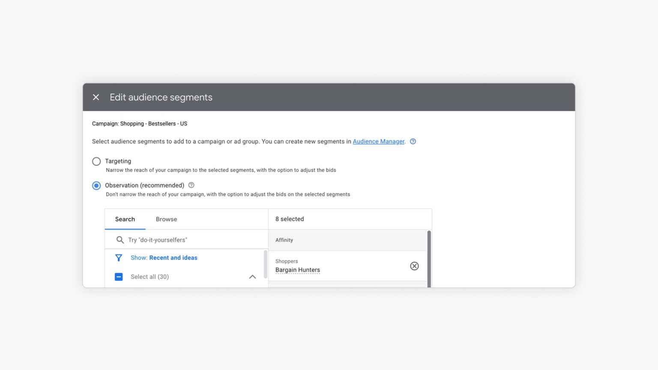The height and width of the screenshot is (370, 658).
Task: Select the Search tab
Action: (x=125, y=219)
